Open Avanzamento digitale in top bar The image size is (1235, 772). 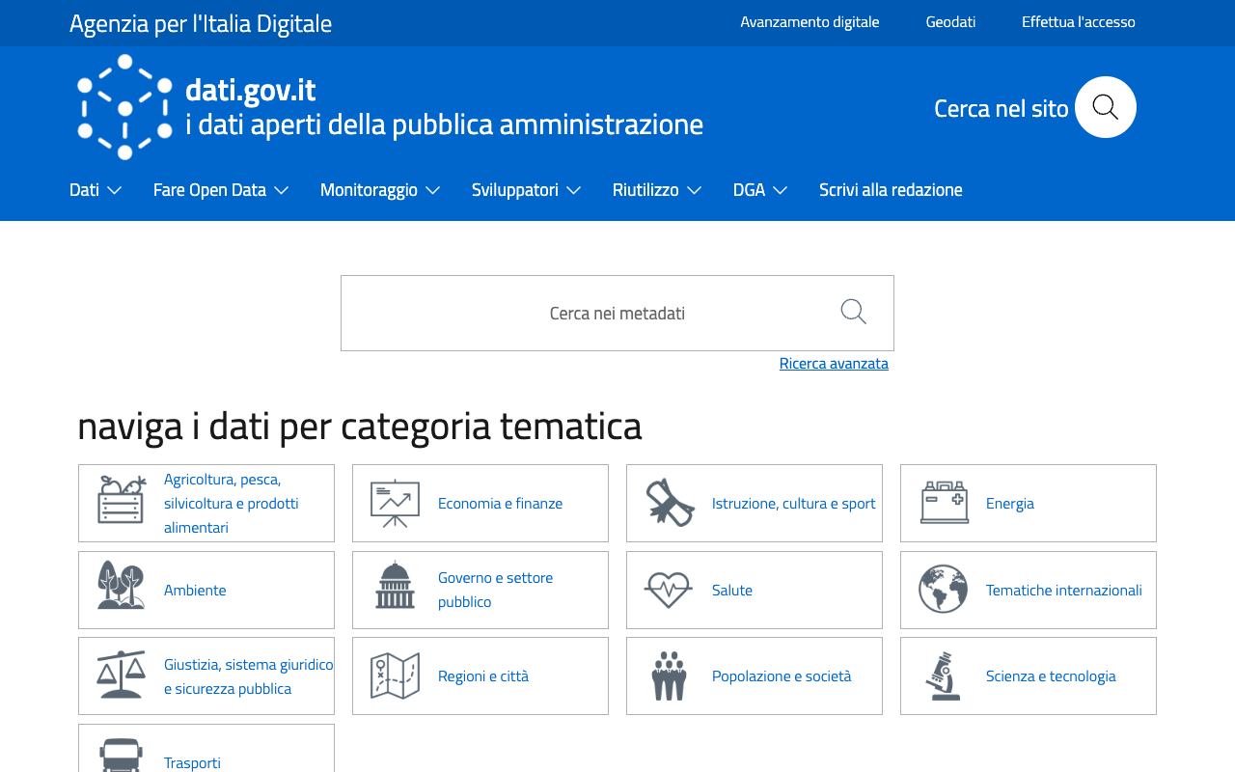(x=810, y=21)
